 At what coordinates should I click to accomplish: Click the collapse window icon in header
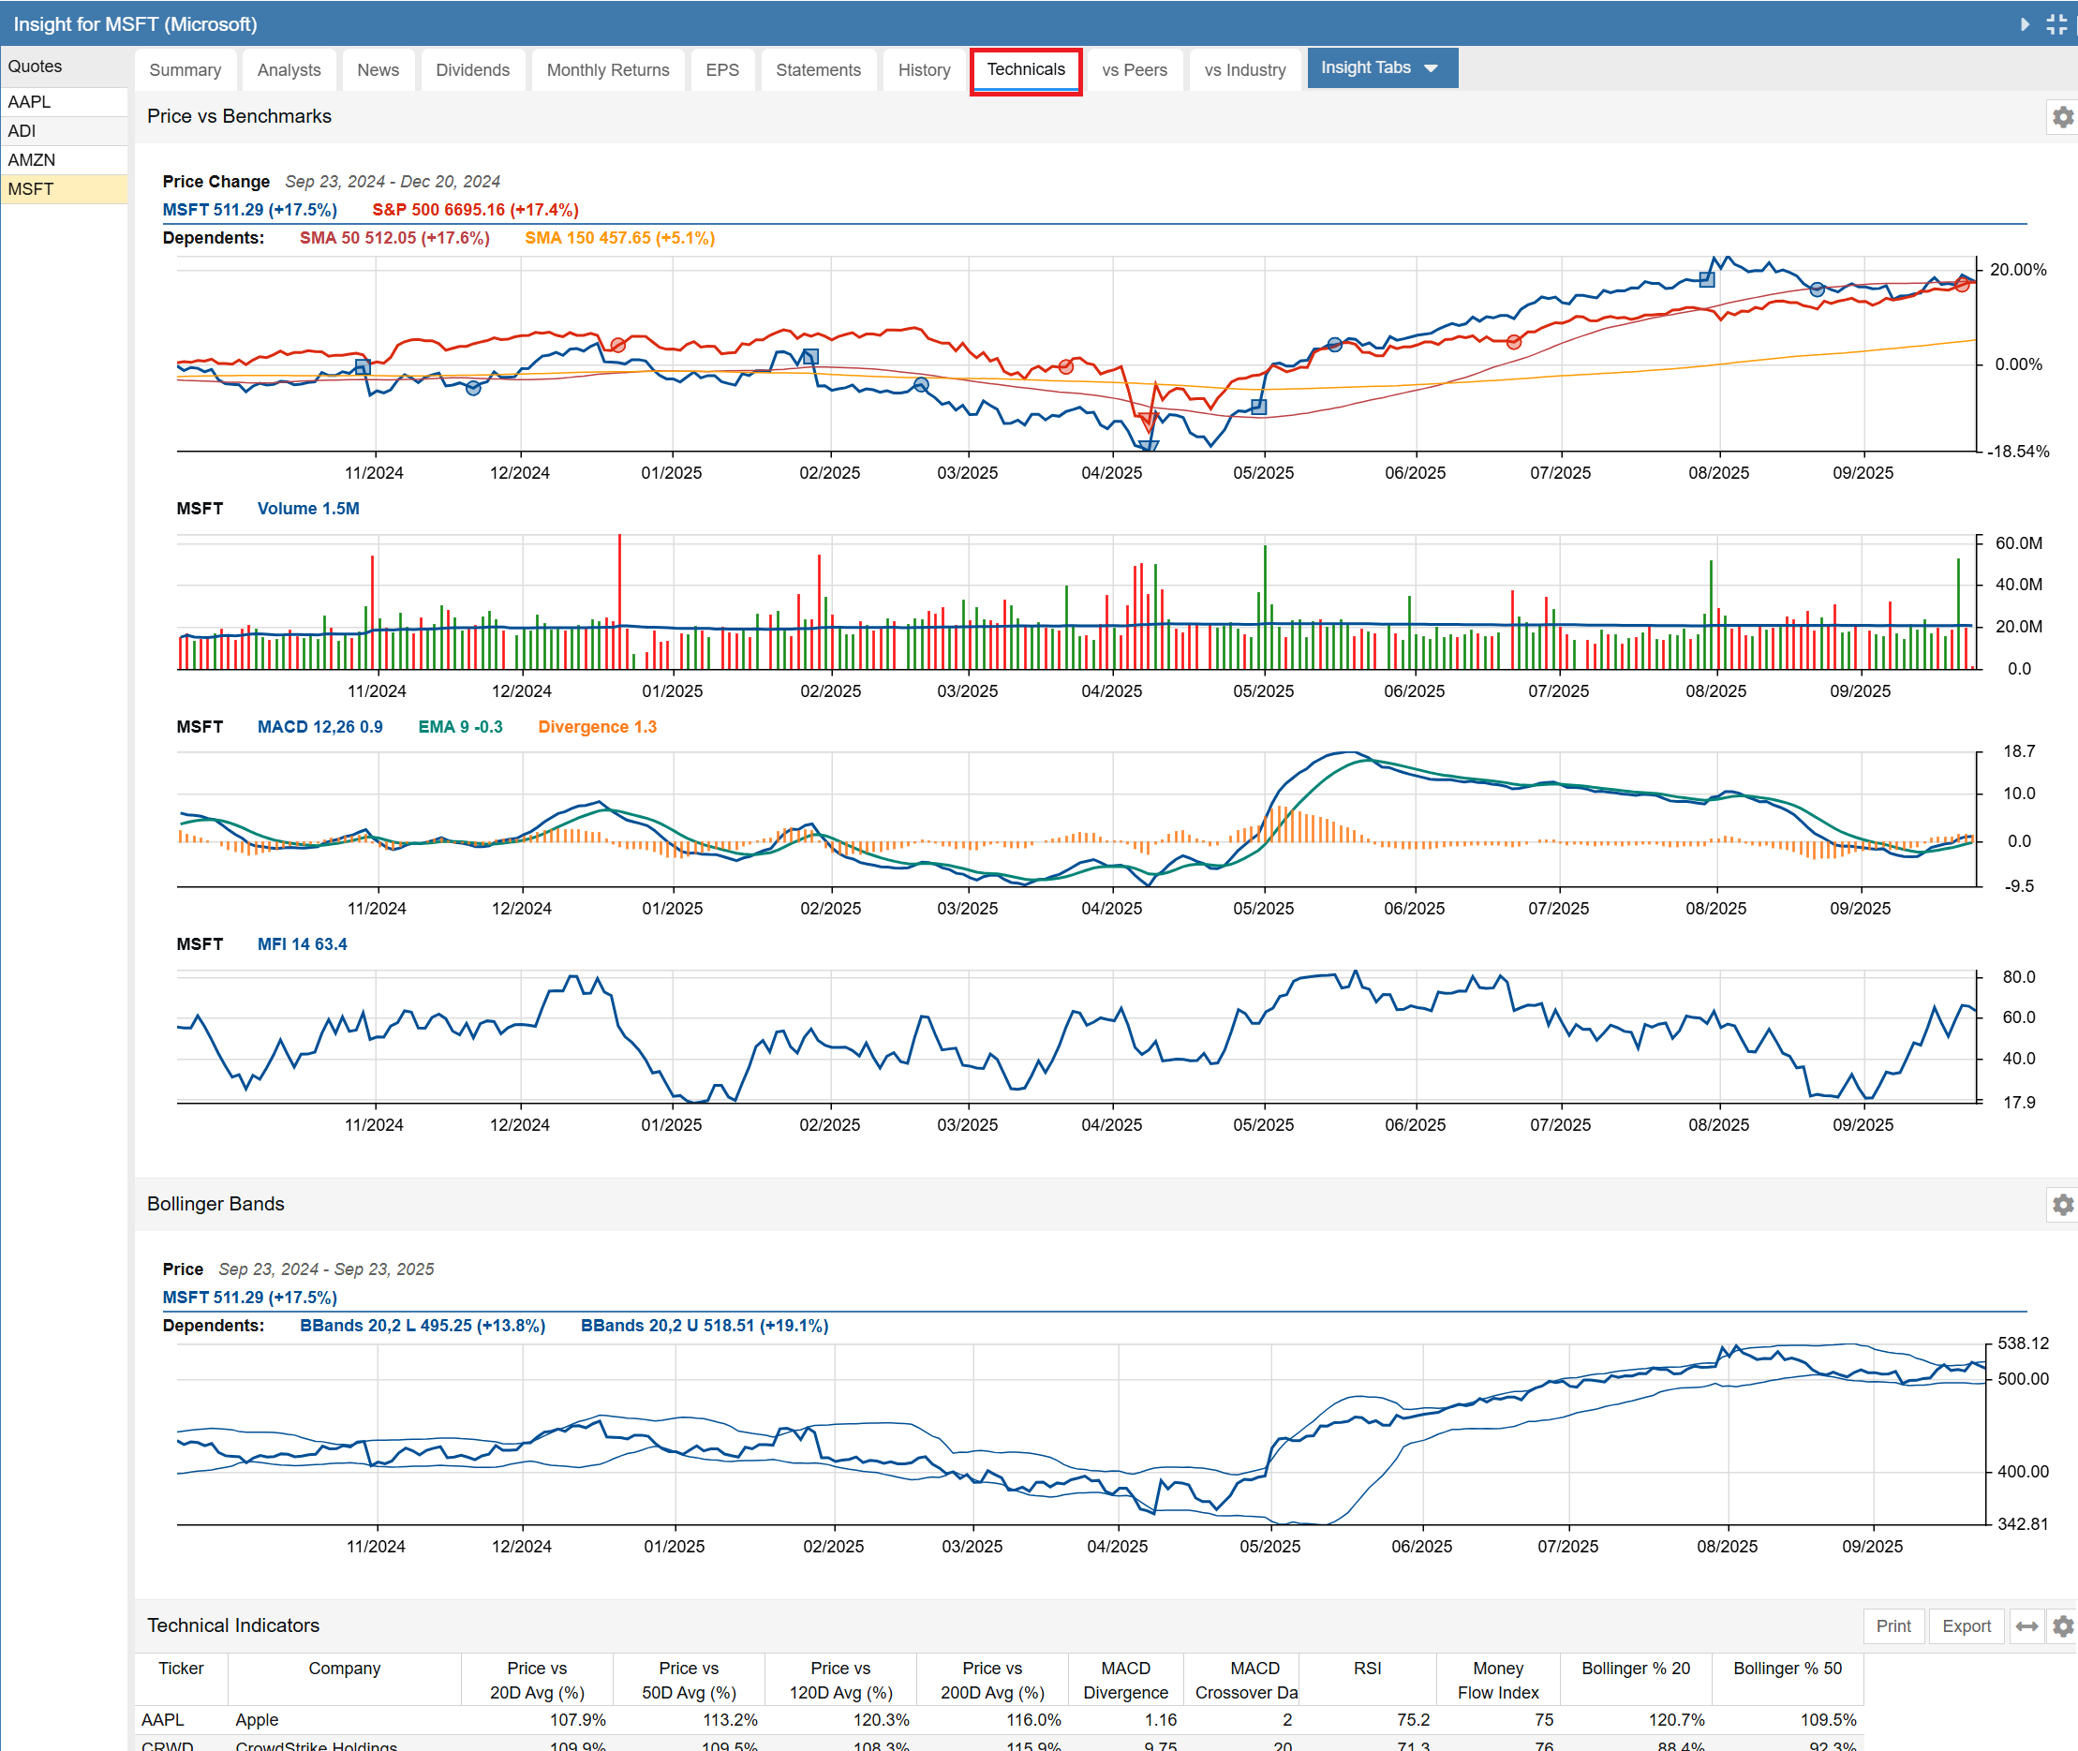pos(2056,23)
